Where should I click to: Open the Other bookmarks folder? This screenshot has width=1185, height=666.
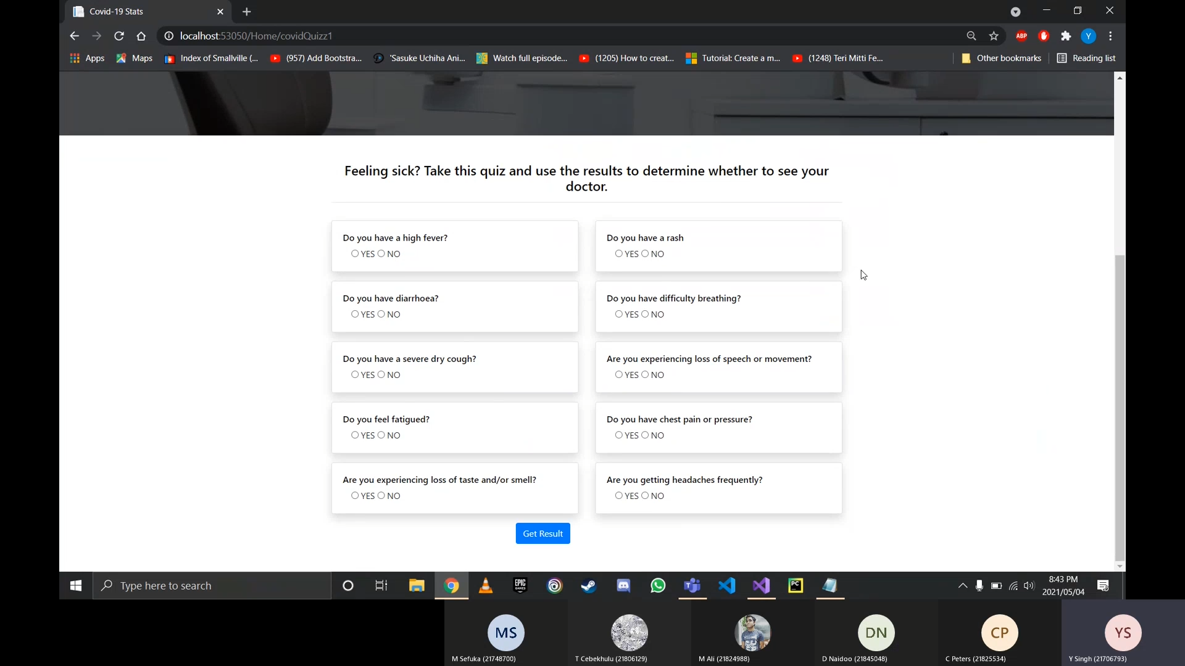1001,58
